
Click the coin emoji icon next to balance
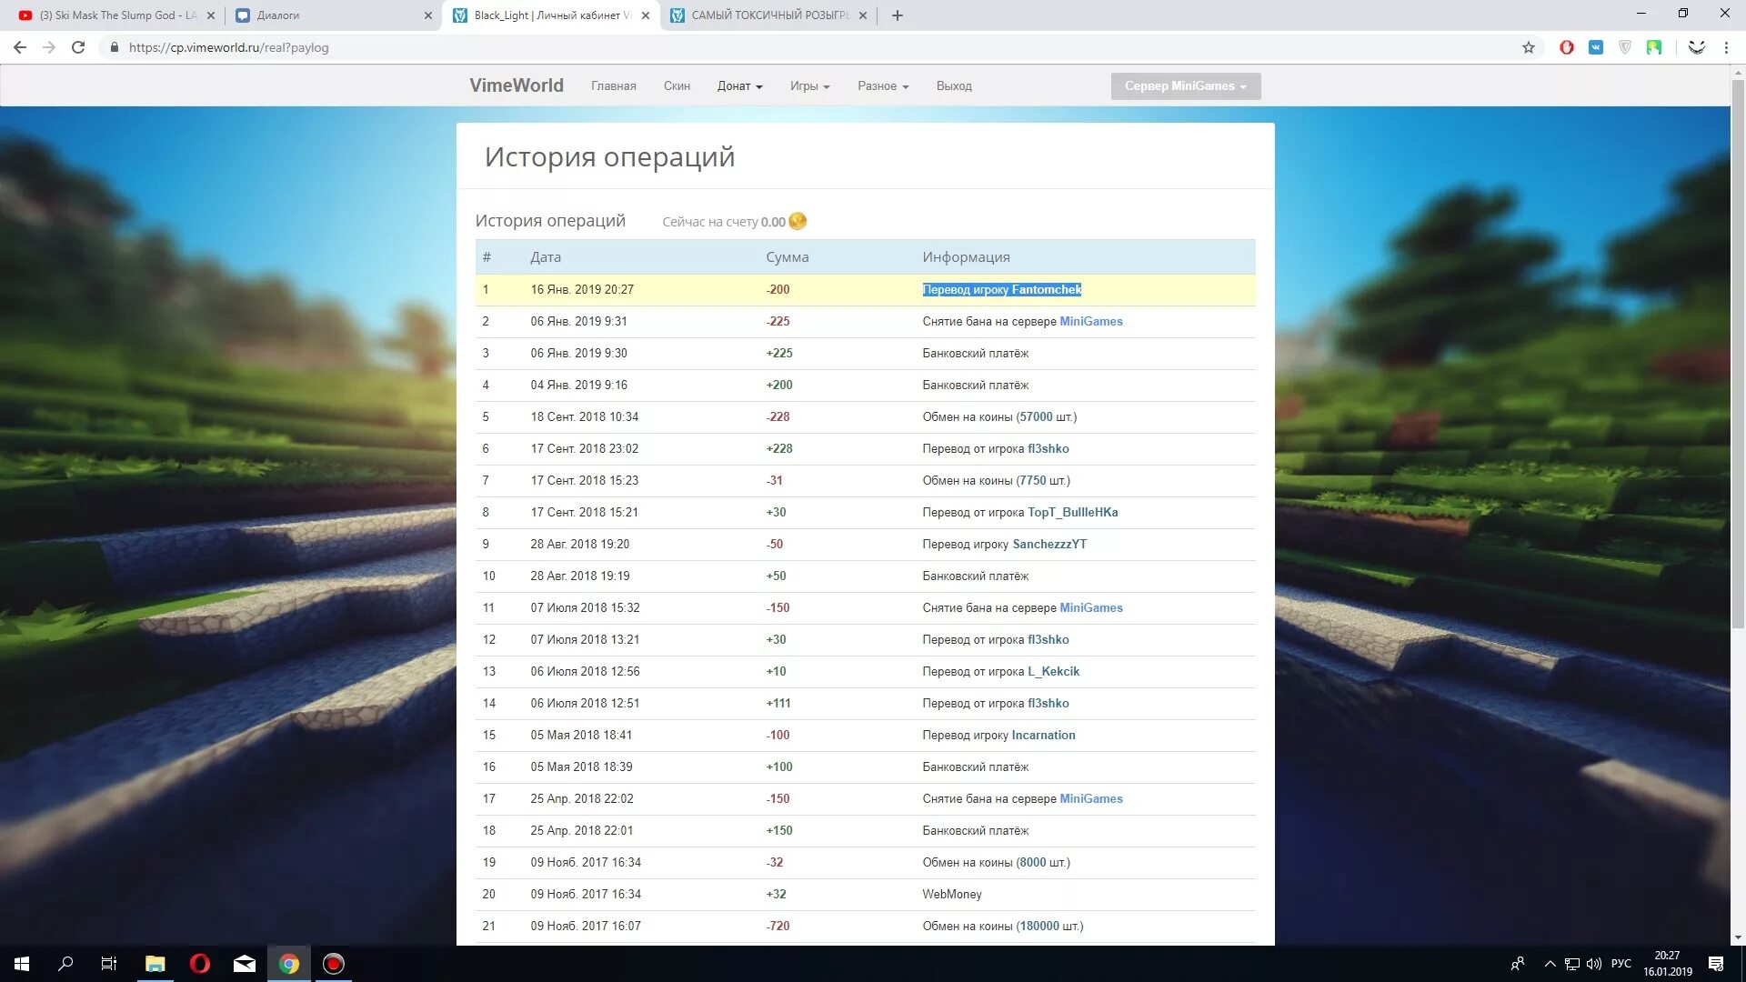798,221
